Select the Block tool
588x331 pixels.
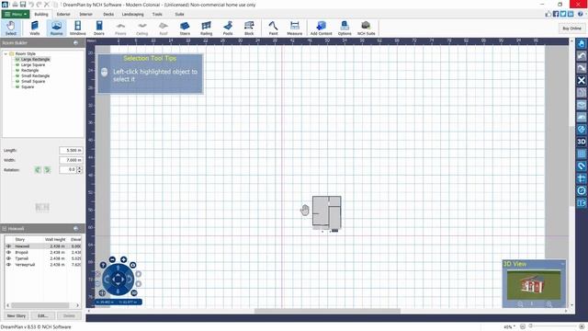tap(249, 29)
